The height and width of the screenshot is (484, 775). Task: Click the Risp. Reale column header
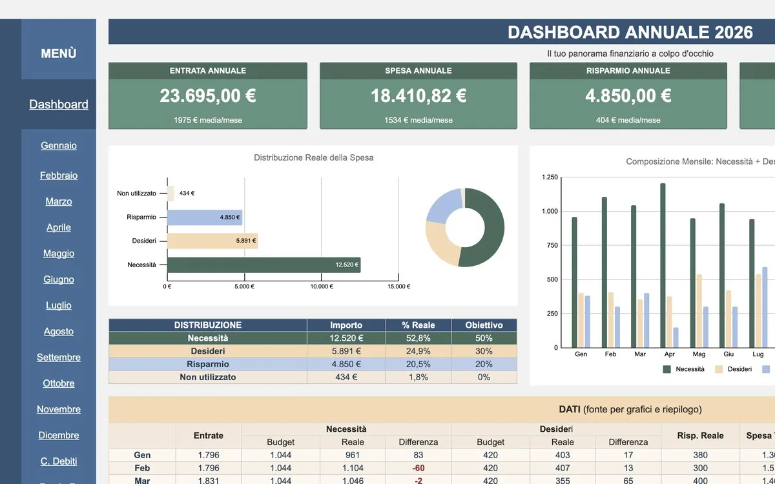[700, 436]
